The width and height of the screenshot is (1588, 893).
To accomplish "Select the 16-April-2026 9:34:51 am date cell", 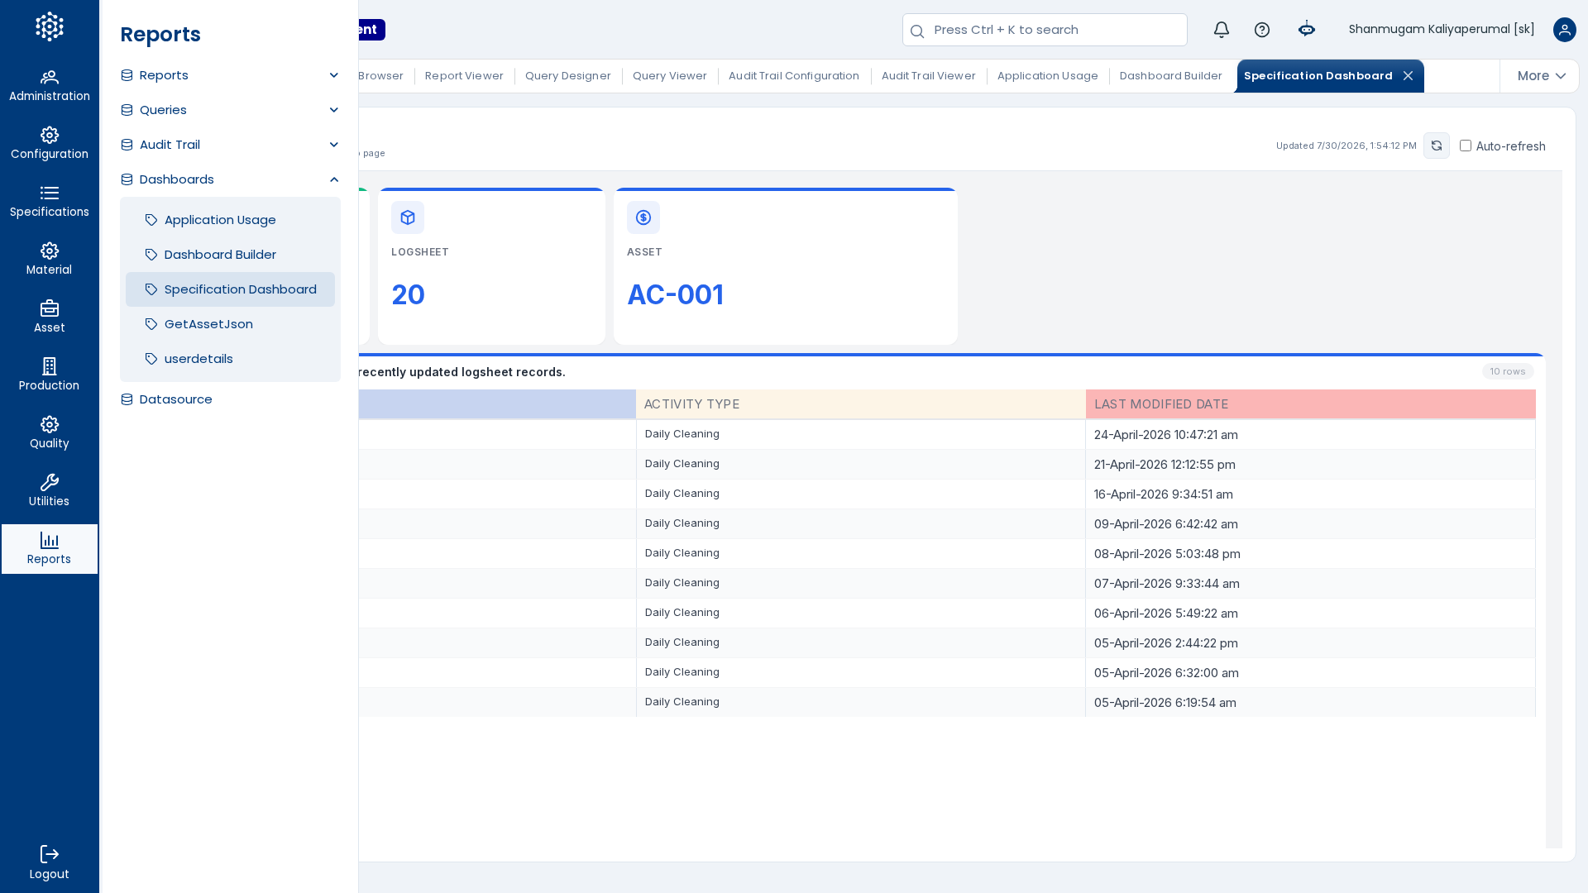I will pos(1311,494).
